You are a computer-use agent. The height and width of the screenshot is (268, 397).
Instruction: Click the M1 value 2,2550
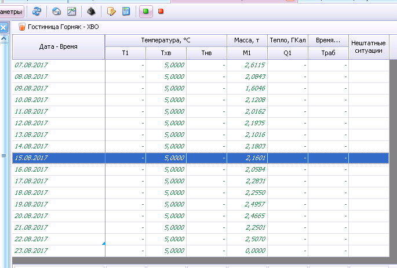pos(255,193)
